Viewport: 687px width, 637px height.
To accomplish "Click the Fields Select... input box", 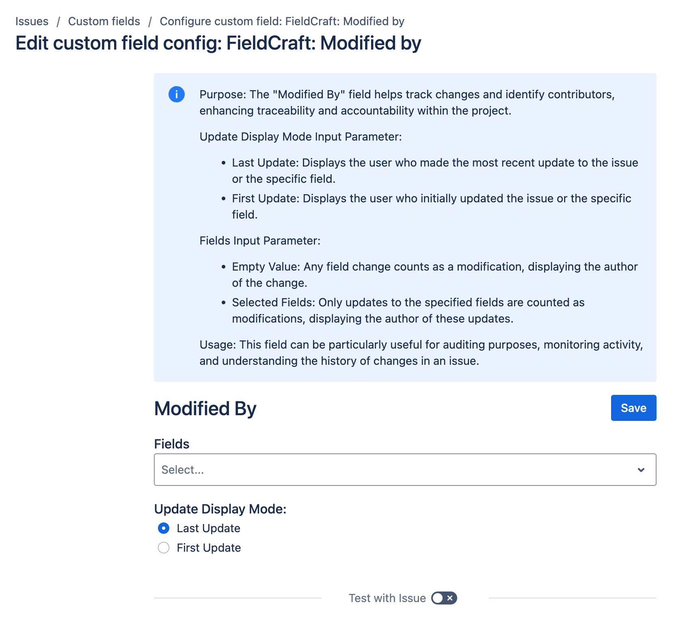I will click(x=390, y=470).
